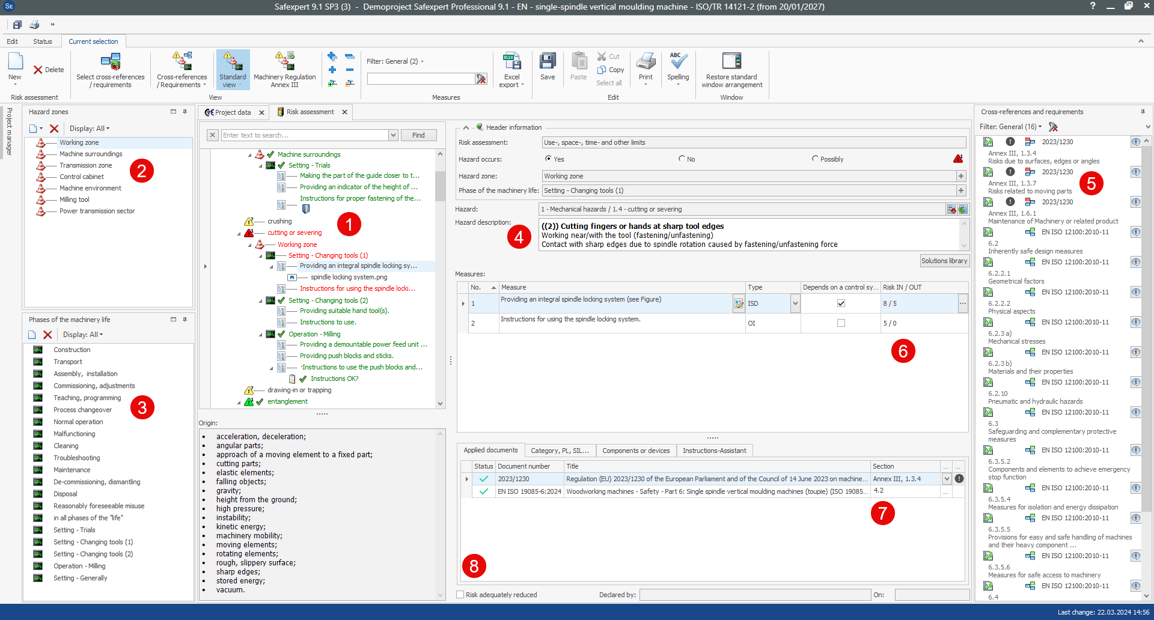Switch to the Project data tab

pos(233,112)
